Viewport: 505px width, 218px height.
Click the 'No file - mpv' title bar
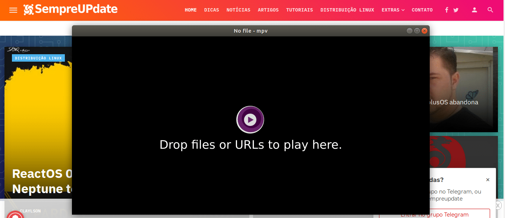pos(250,31)
